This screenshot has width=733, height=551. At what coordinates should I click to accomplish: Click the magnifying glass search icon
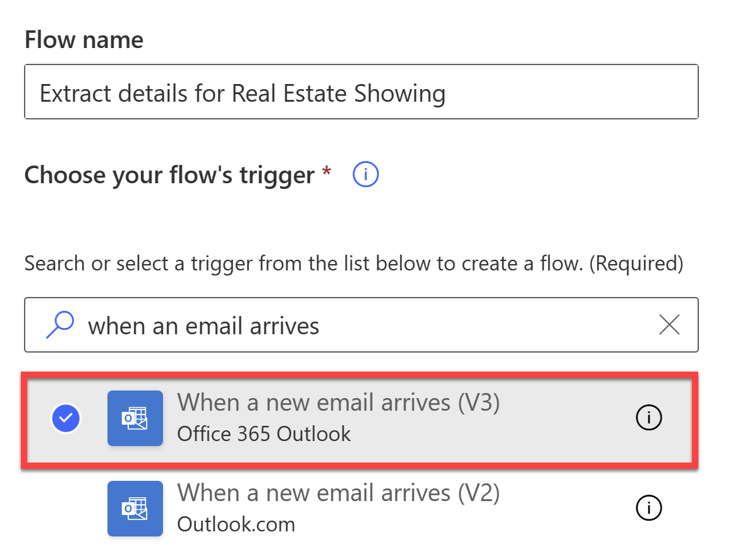(x=60, y=325)
